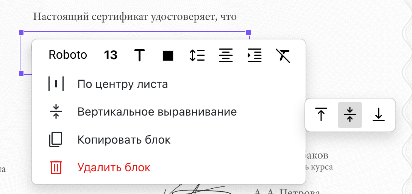Click the top-right resize handle of text block
Image resolution: width=412 pixels, height=194 pixels.
(x=248, y=33)
